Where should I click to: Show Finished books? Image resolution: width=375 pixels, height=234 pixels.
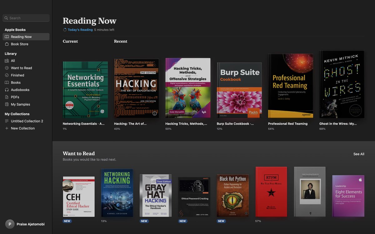[x=26, y=75]
